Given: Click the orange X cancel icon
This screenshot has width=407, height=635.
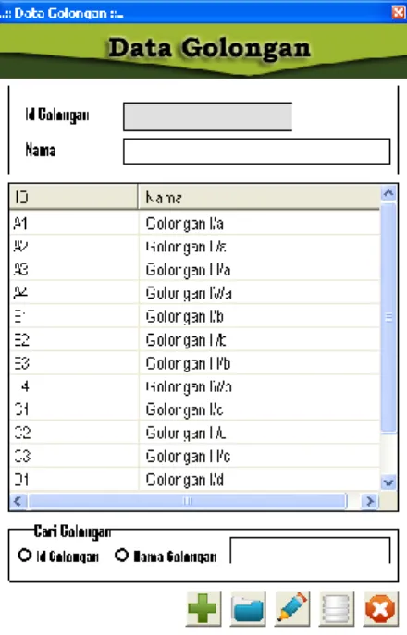Looking at the screenshot, I should 381,608.
